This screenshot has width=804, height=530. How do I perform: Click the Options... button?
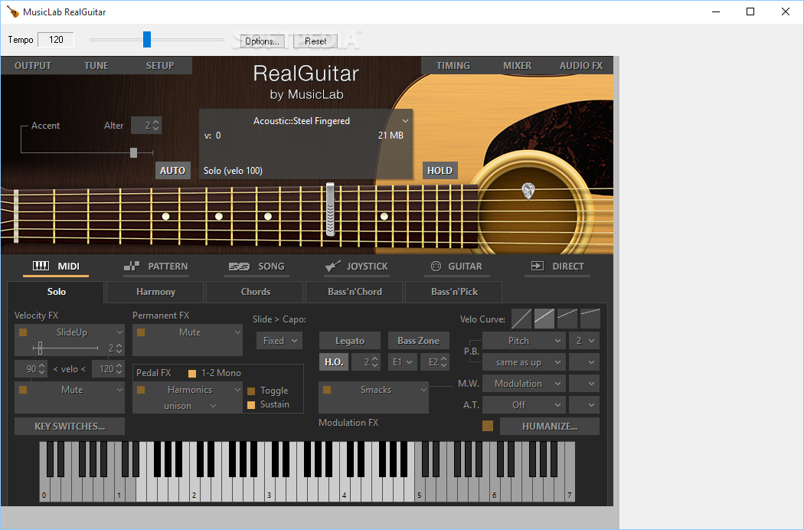[262, 41]
